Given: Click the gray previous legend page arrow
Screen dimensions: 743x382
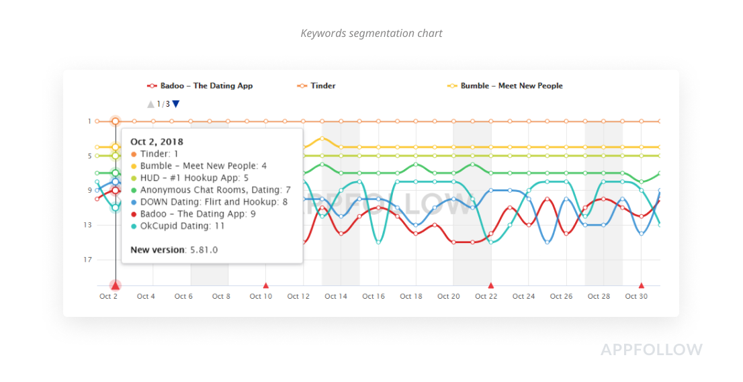Looking at the screenshot, I should click(150, 104).
